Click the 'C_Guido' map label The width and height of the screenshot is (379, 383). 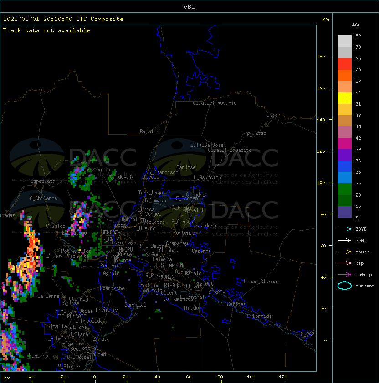[56, 226]
